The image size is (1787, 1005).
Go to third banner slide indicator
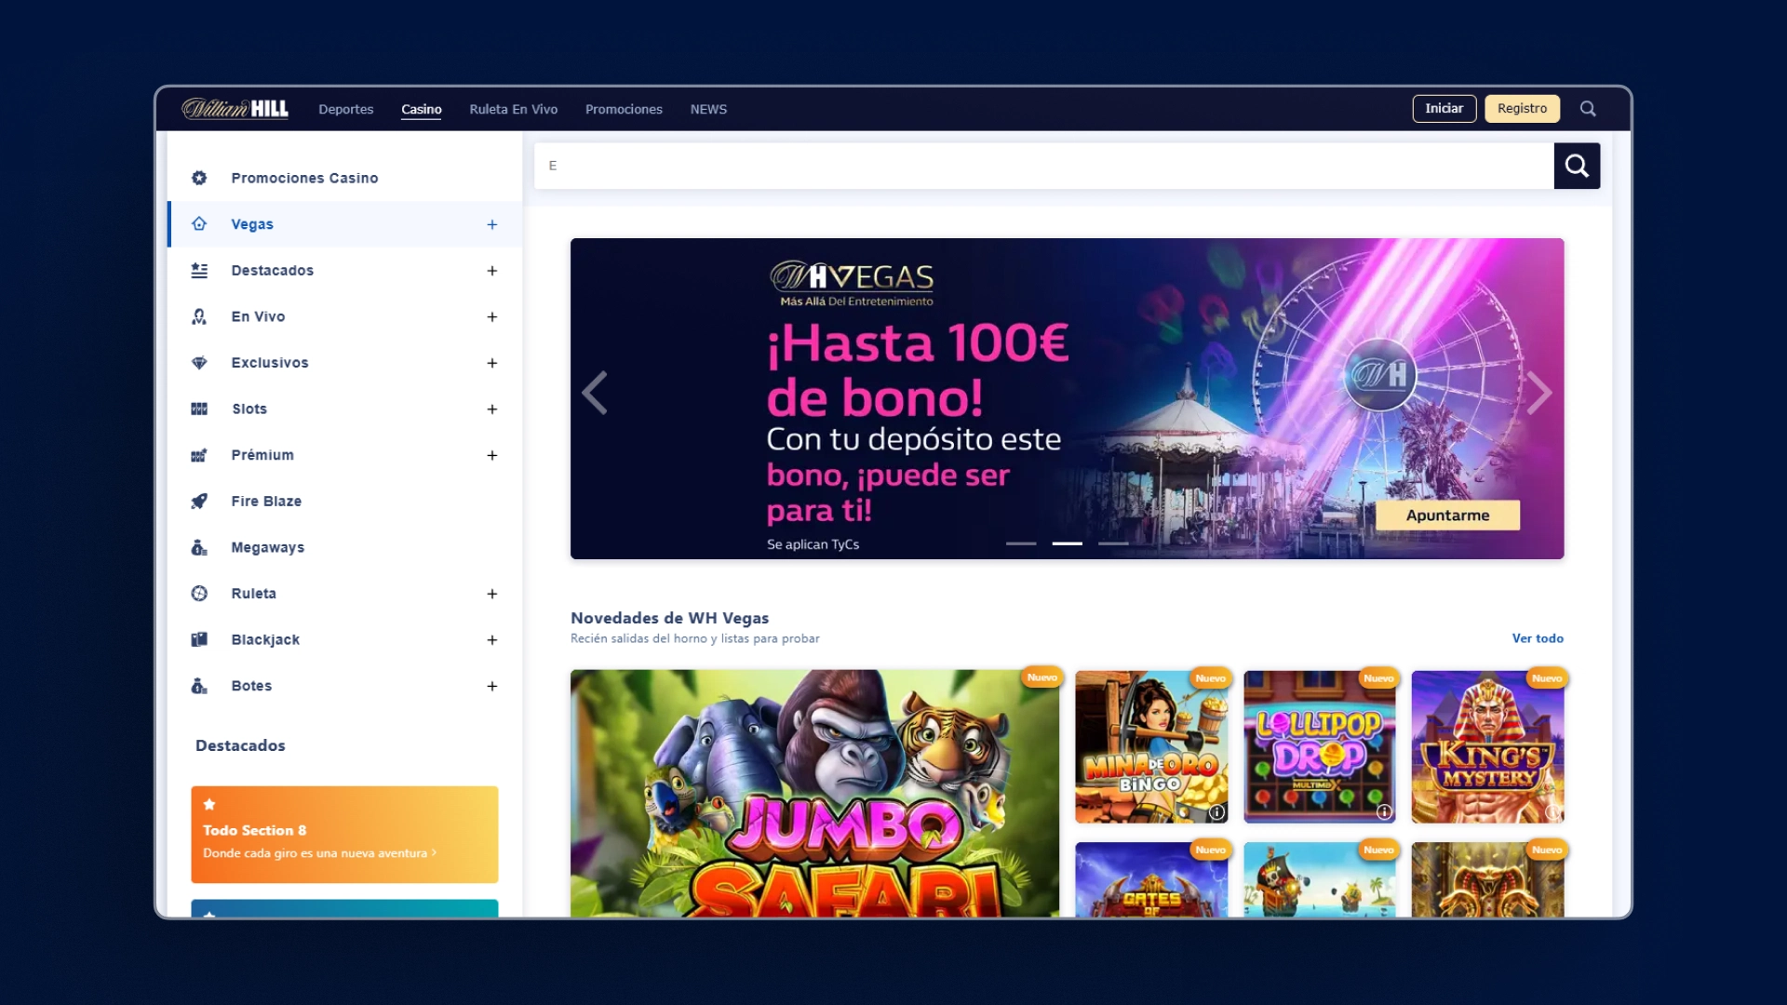(x=1113, y=543)
